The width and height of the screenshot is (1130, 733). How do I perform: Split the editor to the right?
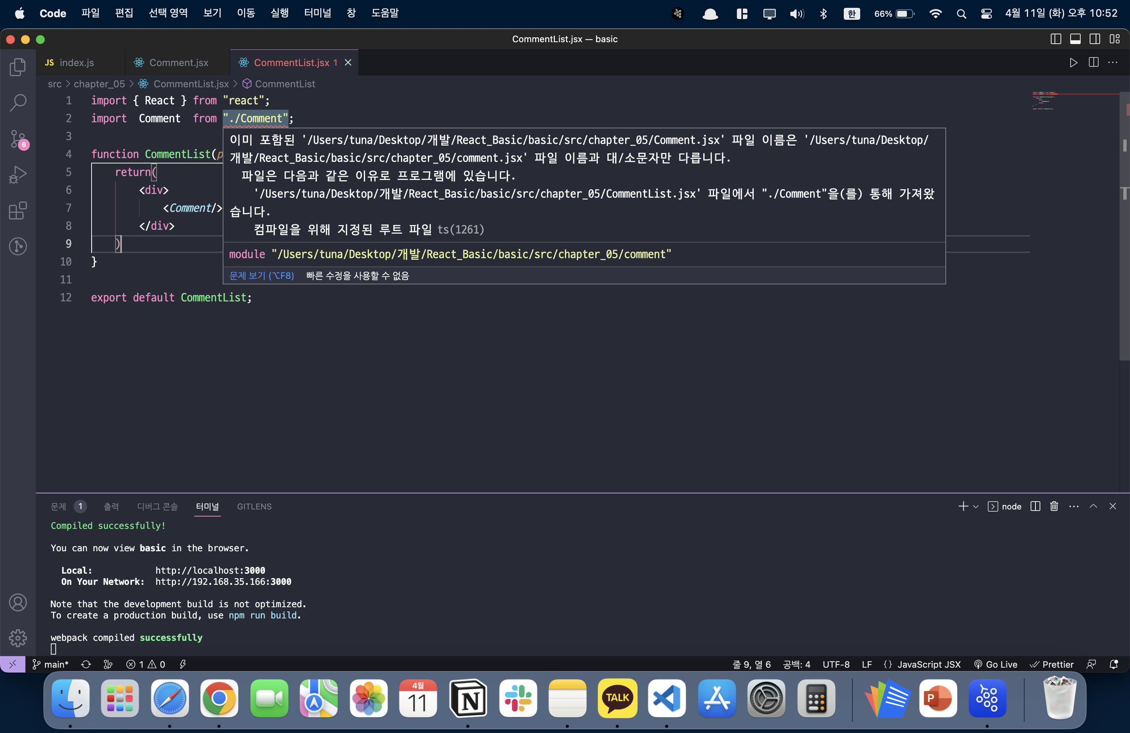click(x=1093, y=62)
